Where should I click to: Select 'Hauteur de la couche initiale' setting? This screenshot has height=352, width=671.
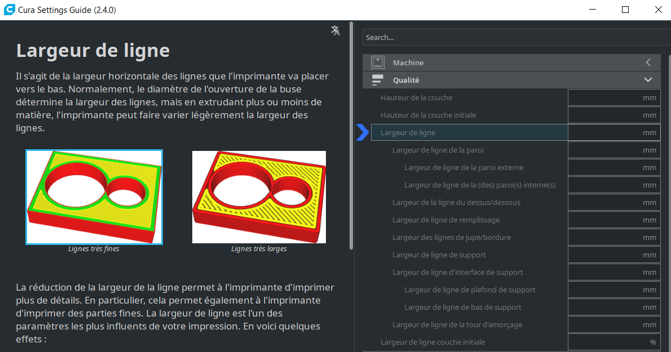click(x=429, y=115)
